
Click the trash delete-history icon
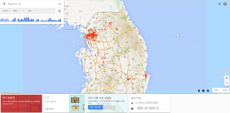(199, 91)
